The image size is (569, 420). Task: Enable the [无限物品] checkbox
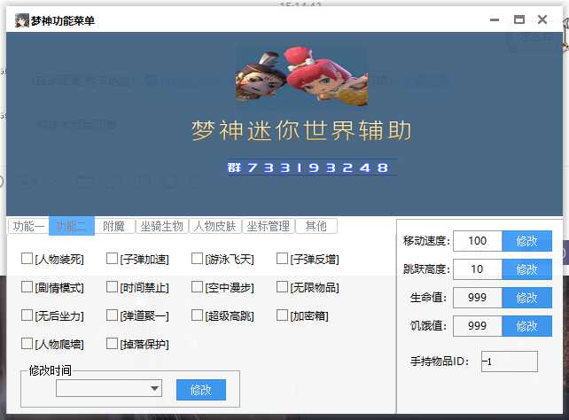pyautogui.click(x=283, y=287)
